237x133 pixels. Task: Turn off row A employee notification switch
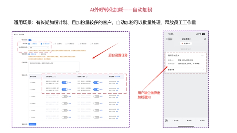[65, 82]
